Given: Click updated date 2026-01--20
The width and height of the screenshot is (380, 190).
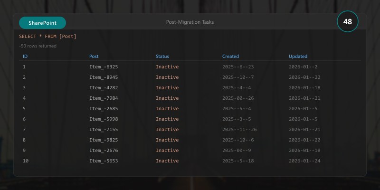Looking at the screenshot, I should [x=304, y=140].
